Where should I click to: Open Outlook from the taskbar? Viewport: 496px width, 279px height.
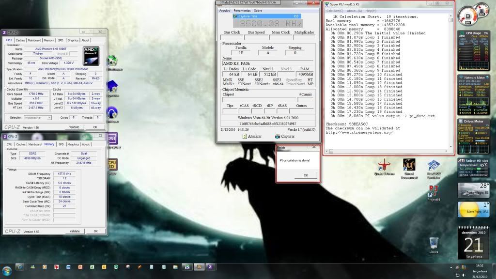[x=104, y=267]
